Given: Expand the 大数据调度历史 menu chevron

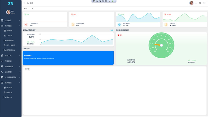Looking at the screenshot, I should (x=20, y=77).
